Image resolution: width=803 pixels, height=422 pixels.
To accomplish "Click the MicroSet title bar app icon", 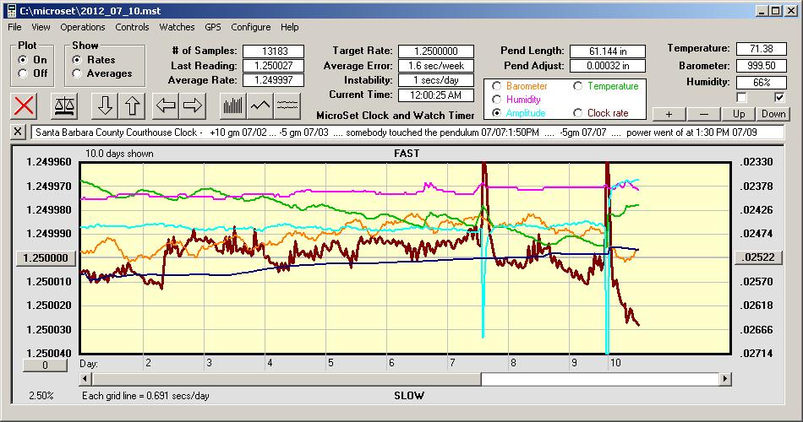I will click(11, 10).
